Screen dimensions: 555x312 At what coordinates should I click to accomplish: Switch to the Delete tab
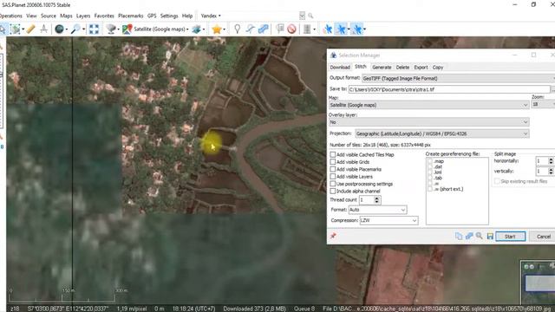(402, 68)
